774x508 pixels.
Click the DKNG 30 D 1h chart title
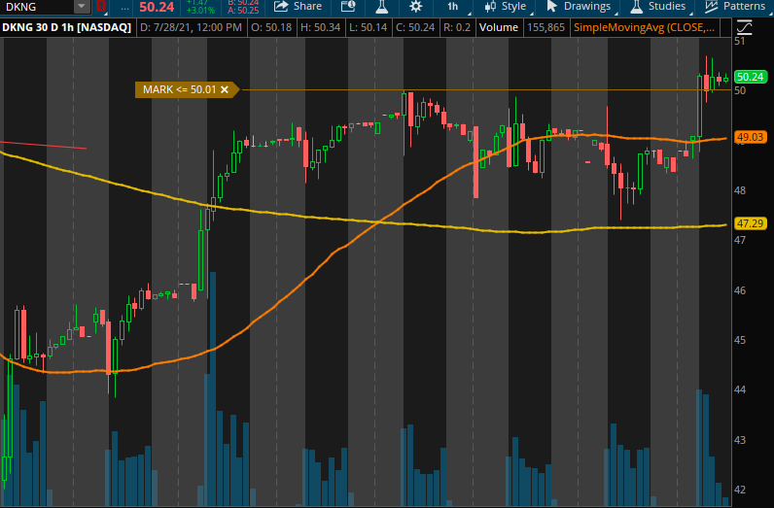pos(67,27)
